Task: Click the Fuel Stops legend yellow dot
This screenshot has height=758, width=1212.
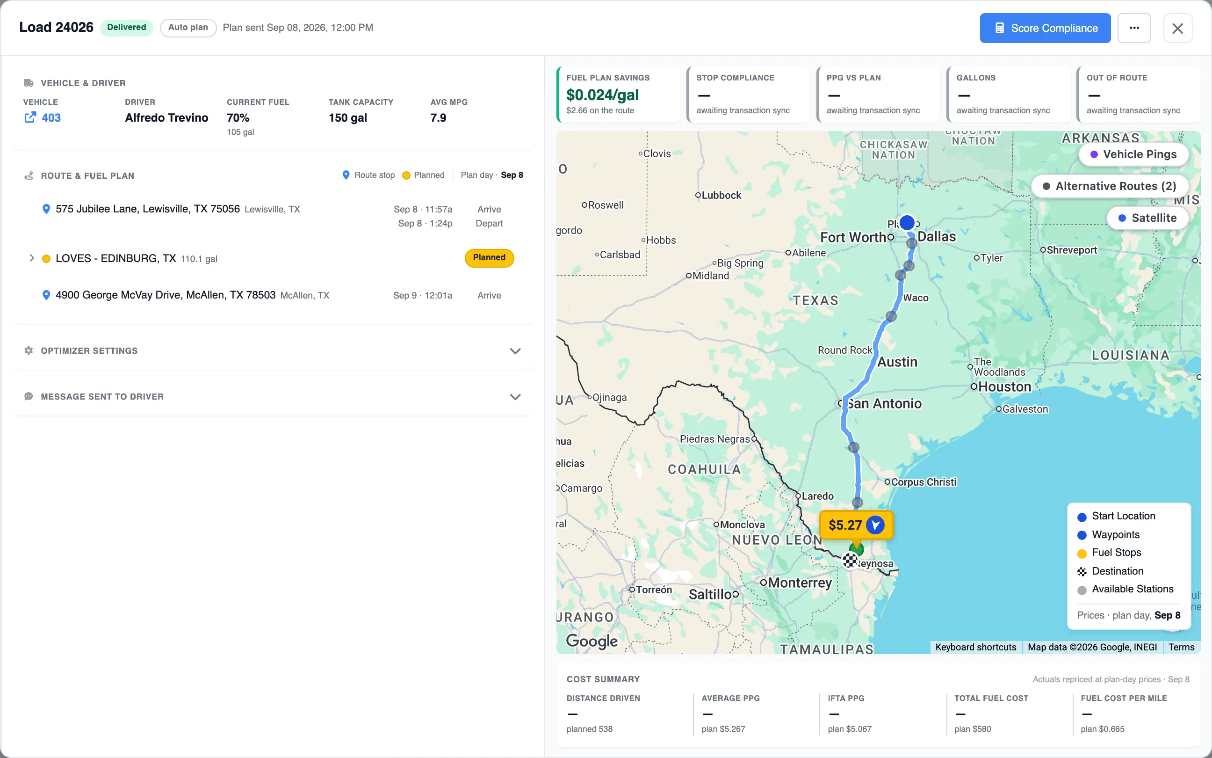Action: tap(1082, 554)
